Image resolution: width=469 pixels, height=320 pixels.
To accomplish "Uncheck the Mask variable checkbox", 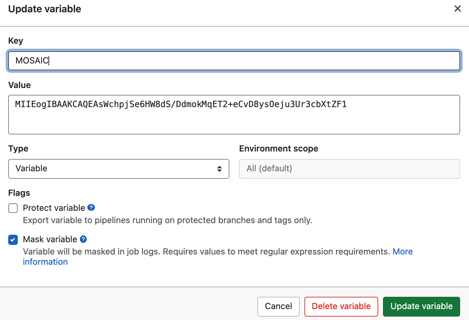I will click(x=13, y=240).
